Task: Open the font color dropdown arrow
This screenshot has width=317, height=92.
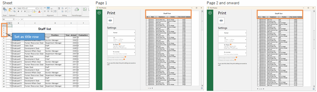Action: pos(42,11)
